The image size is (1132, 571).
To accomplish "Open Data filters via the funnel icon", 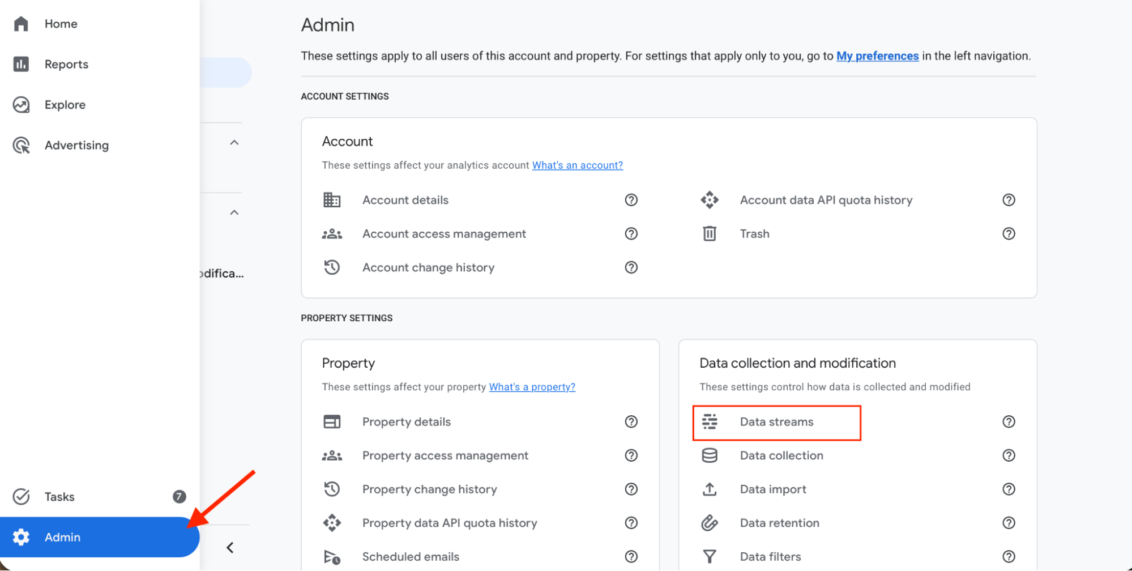I will point(710,556).
